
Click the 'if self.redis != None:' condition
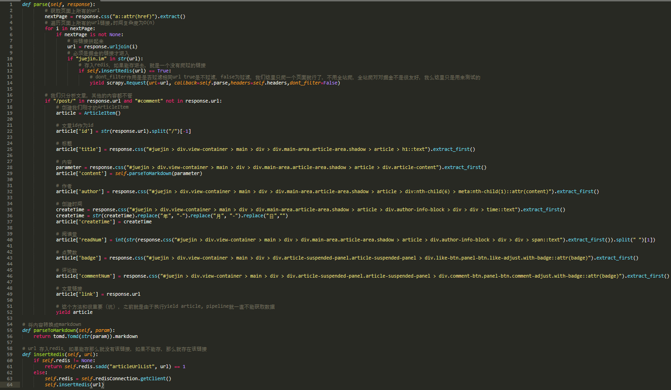tap(64, 360)
